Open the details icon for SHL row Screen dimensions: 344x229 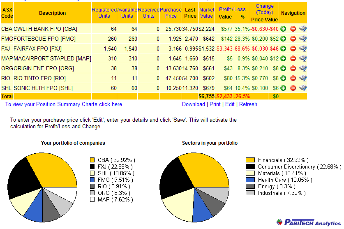[x=303, y=88]
